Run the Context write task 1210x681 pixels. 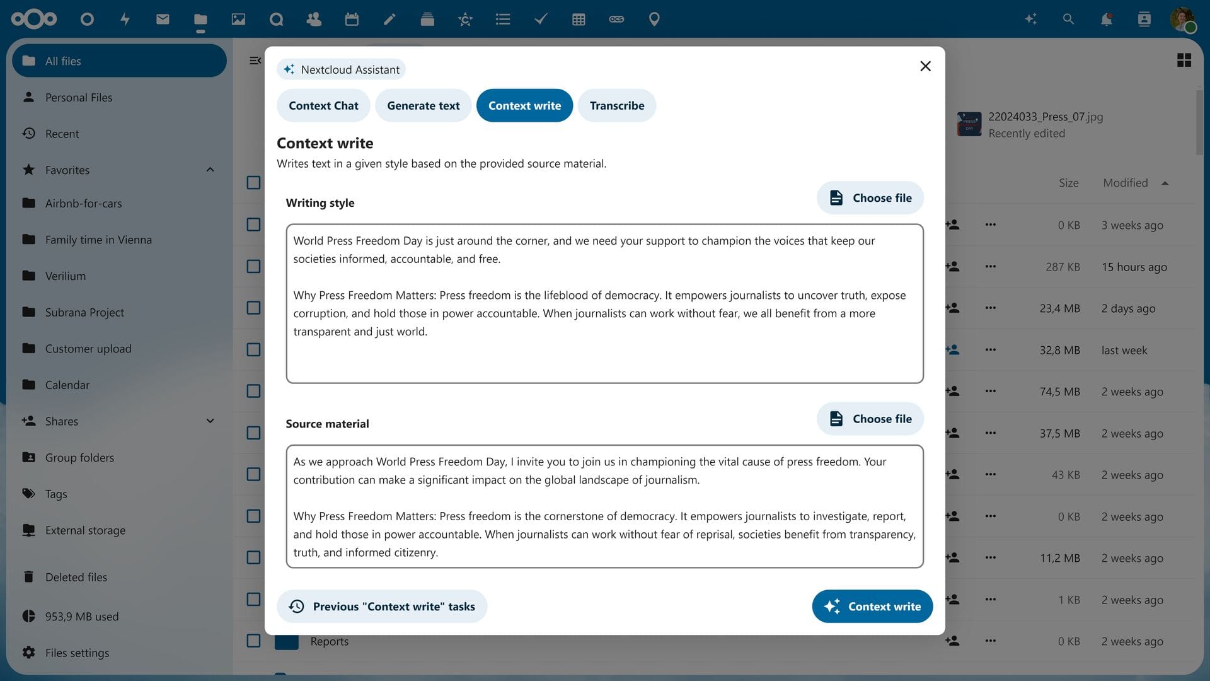(x=872, y=606)
